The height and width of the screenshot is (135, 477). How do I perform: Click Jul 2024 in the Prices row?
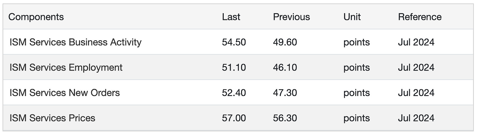pyautogui.click(x=416, y=118)
